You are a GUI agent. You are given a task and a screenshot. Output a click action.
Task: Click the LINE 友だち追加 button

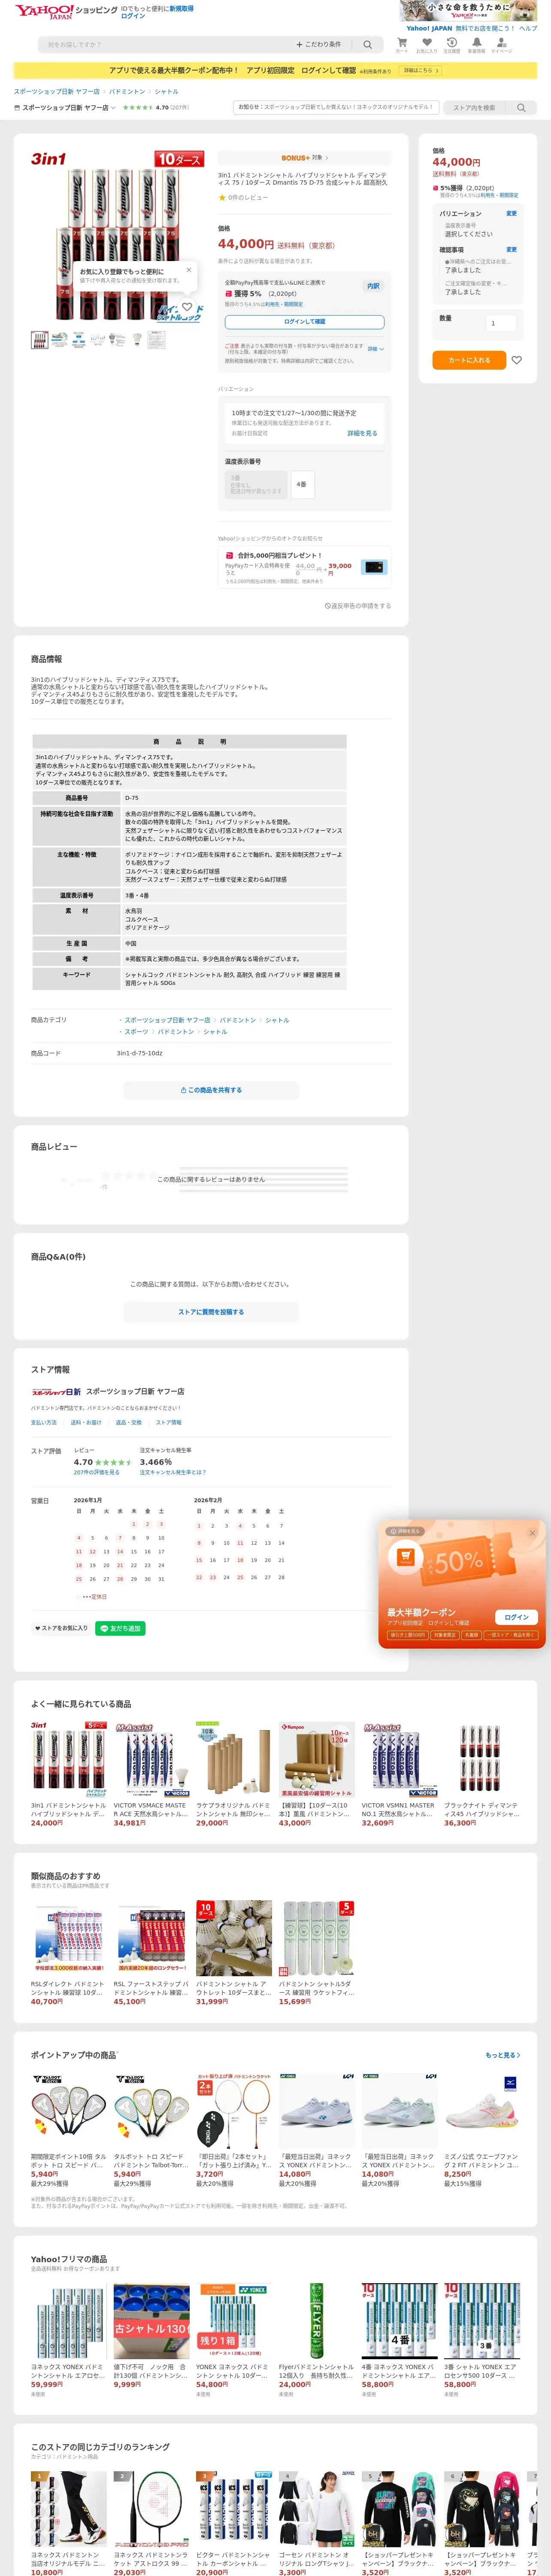tap(120, 1628)
